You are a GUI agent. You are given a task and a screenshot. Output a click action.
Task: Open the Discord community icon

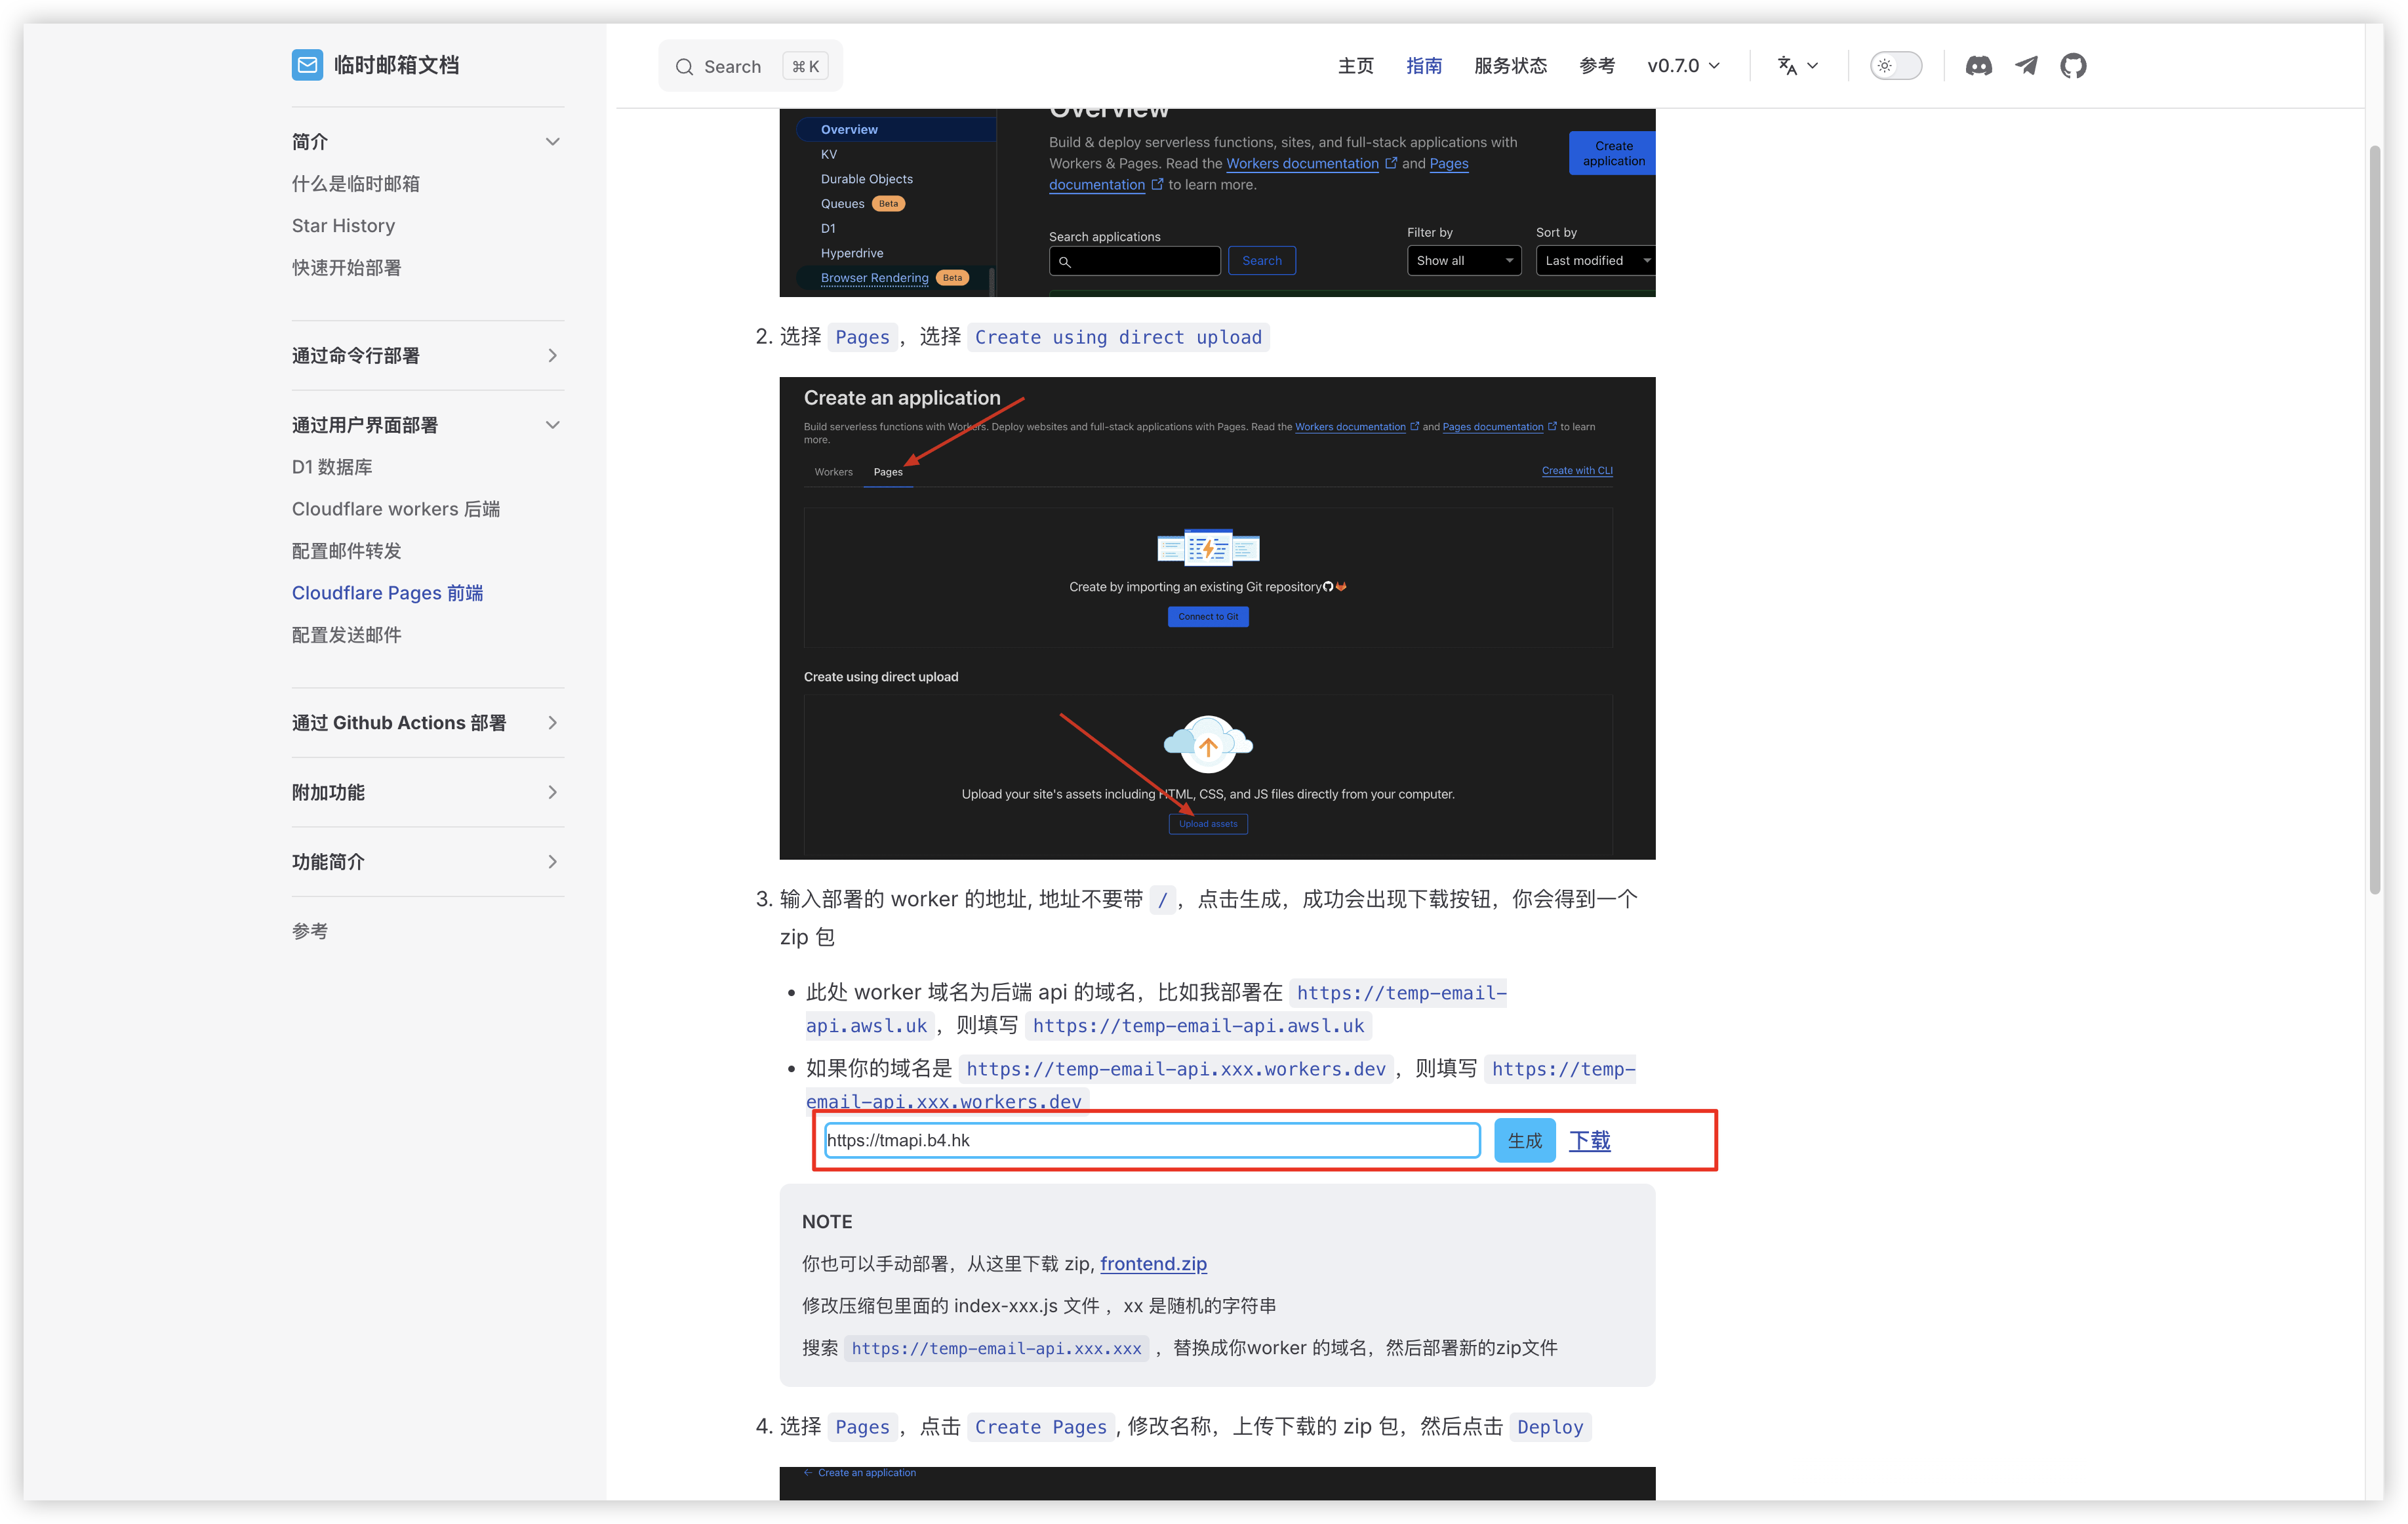[x=1978, y=65]
